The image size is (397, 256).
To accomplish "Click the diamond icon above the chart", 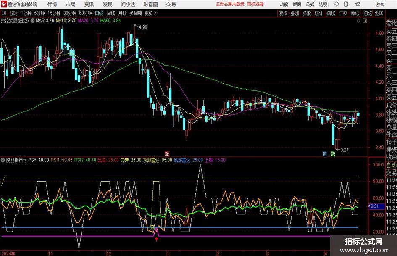I will click(x=358, y=21).
